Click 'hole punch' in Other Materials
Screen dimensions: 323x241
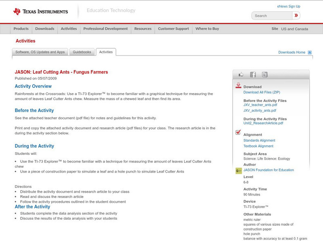pyautogui.click(x=252, y=234)
